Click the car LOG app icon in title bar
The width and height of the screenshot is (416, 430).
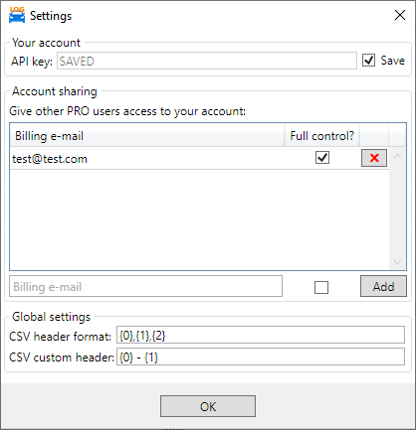[x=17, y=15]
